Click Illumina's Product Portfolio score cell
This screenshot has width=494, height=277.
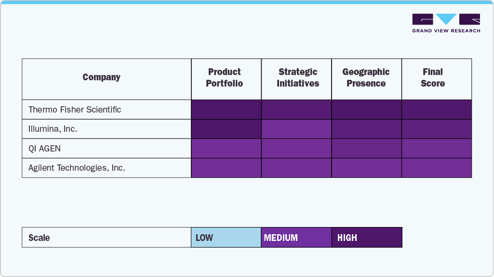[x=226, y=129]
